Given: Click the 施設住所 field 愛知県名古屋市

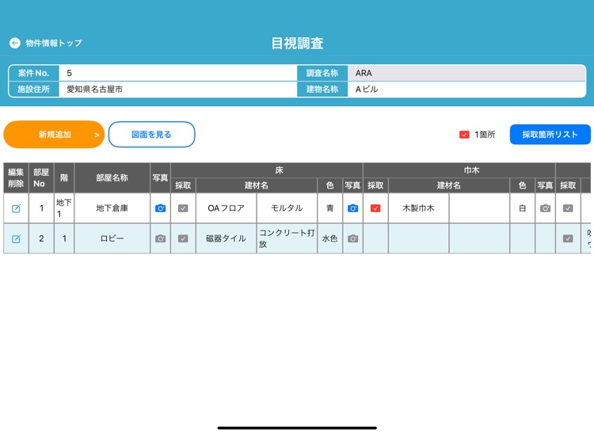Looking at the screenshot, I should (178, 89).
